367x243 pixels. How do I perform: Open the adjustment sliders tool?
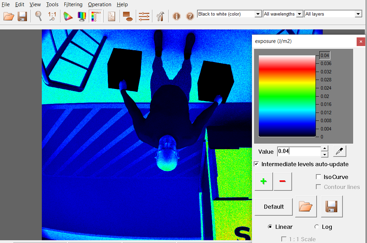(144, 16)
